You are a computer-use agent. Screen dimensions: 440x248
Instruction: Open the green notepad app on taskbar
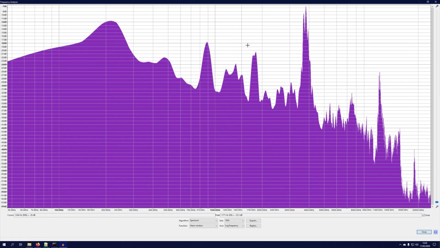[46, 245]
